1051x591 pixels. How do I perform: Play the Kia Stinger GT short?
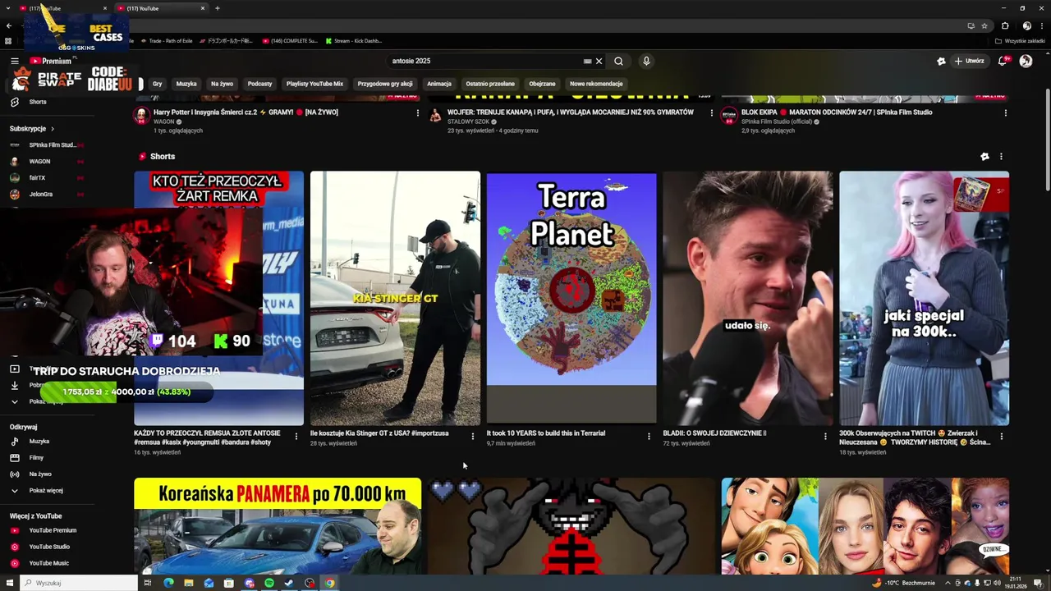pyautogui.click(x=395, y=298)
